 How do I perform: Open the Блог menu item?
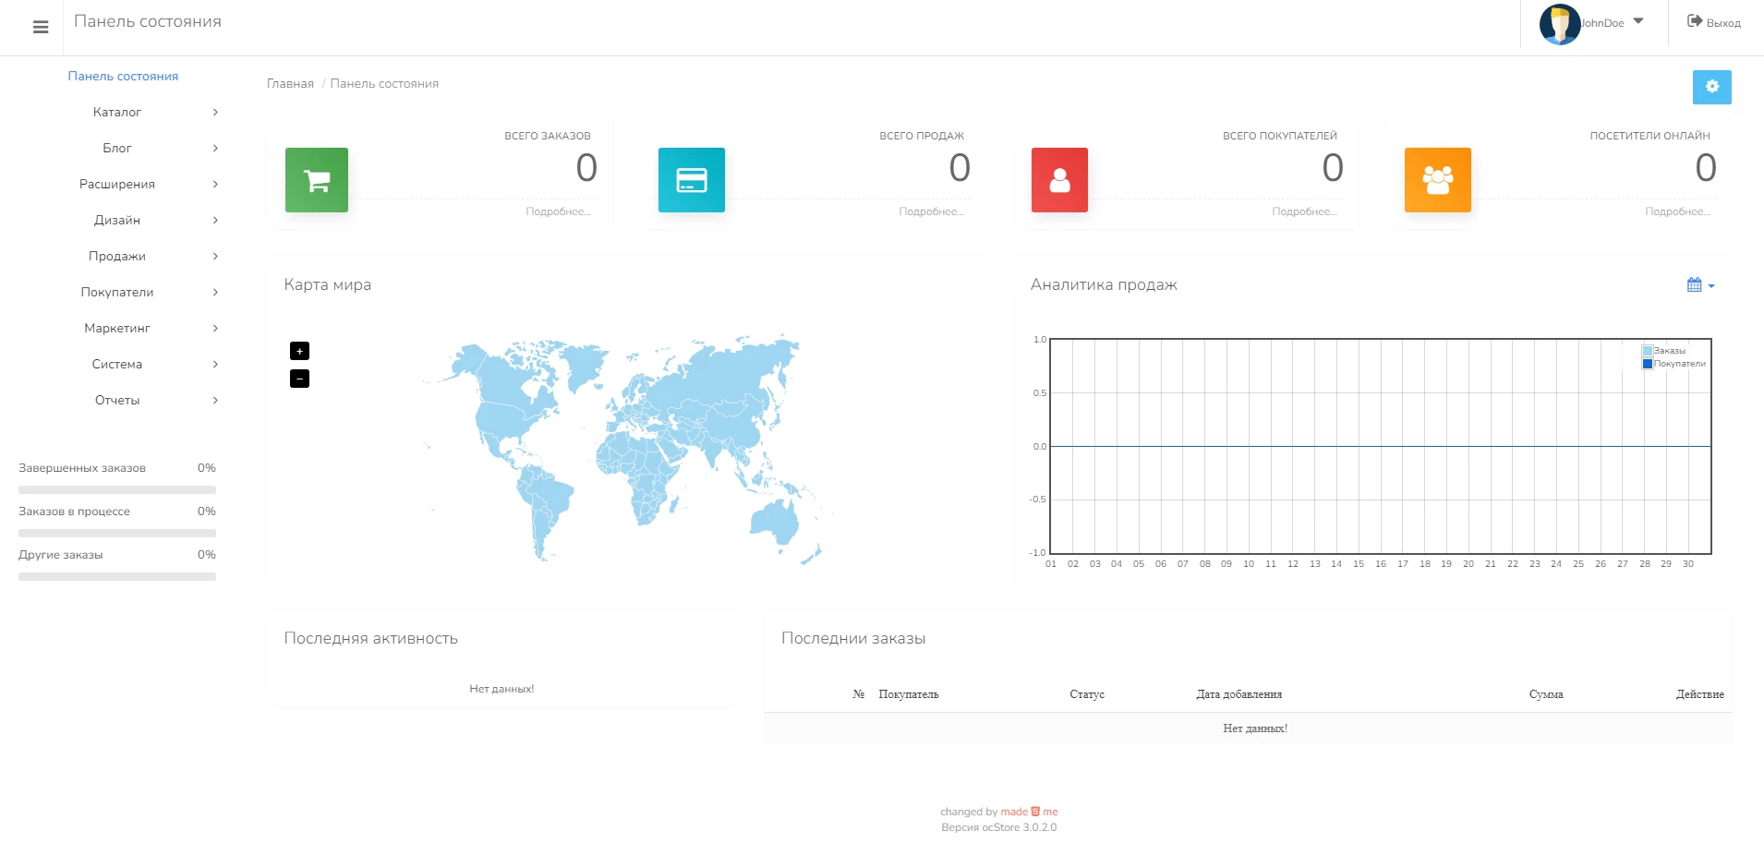pos(117,148)
